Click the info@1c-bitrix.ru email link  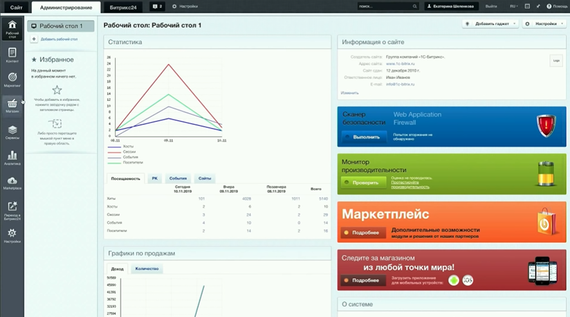pyautogui.click(x=400, y=84)
